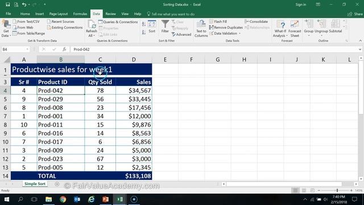Select the $133,108 total cell
The height and width of the screenshot is (205, 364).
(134, 176)
